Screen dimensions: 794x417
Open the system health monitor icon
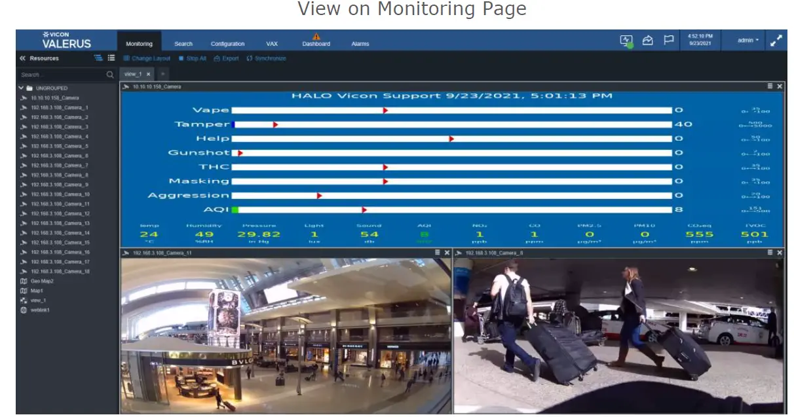(626, 41)
